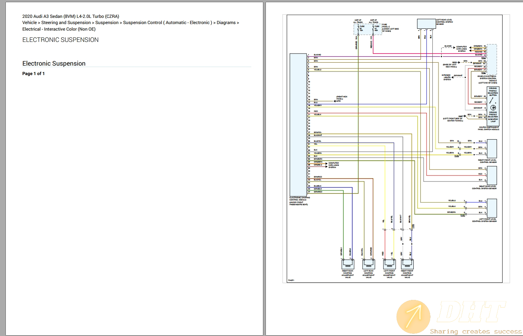Image resolution: width=523 pixels, height=336 pixels.
Task: Click the Right Rear Damping Adjustment Valve symbol
Action: 348,264
